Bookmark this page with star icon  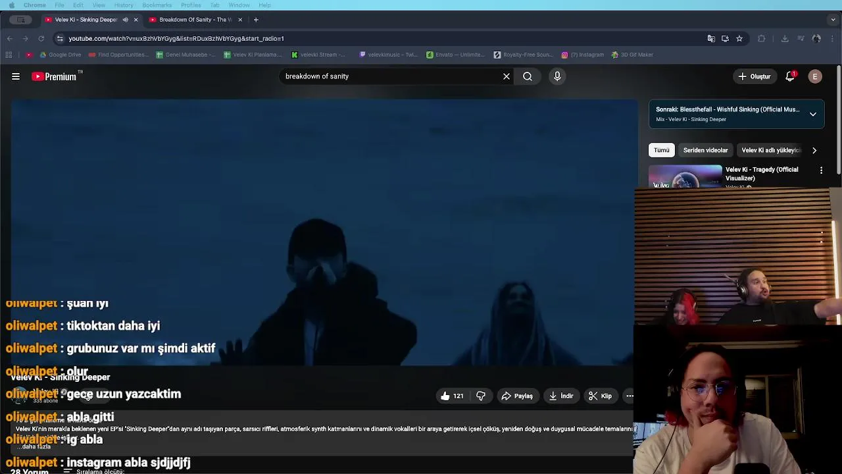click(739, 39)
